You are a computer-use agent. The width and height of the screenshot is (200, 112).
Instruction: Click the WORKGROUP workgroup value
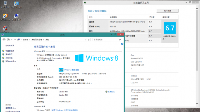[x=65, y=102]
